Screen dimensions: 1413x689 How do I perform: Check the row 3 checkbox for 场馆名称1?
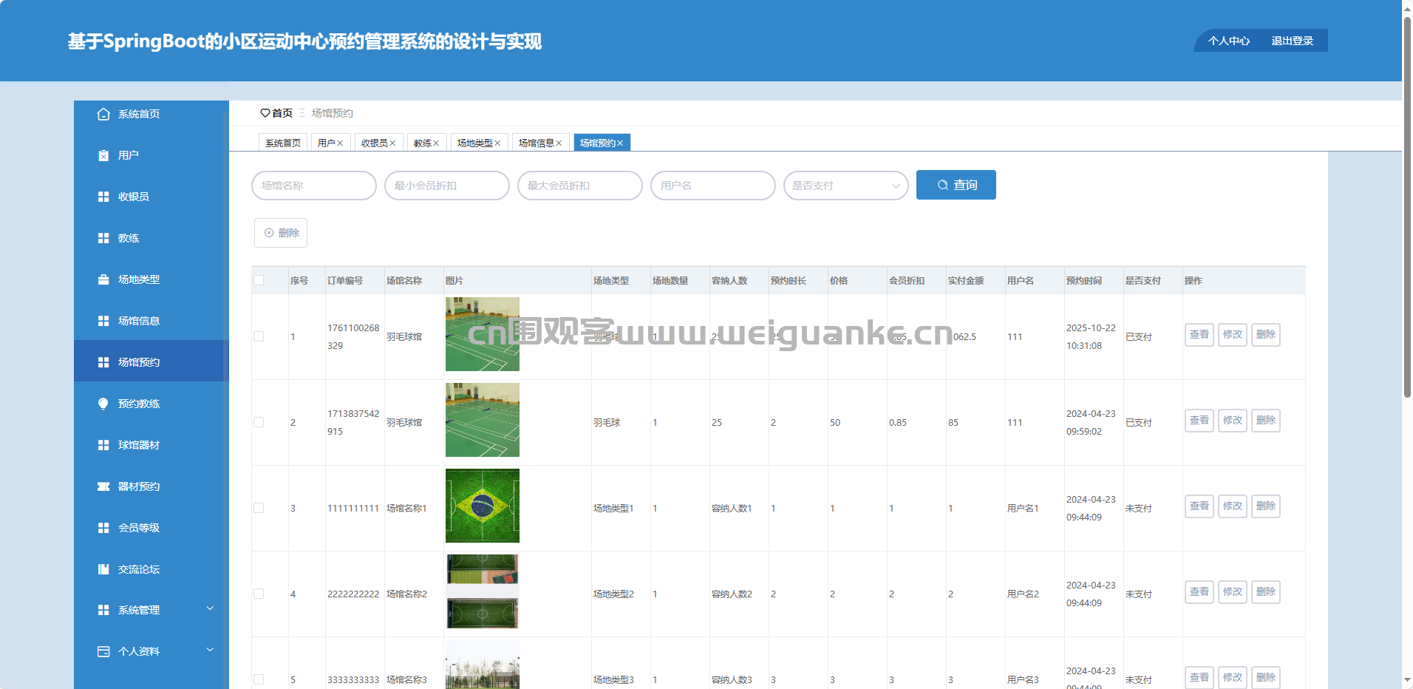tap(259, 508)
